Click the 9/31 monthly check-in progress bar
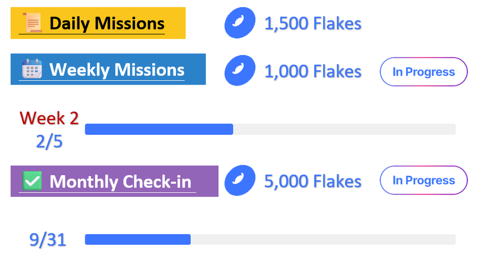The height and width of the screenshot is (263, 483). point(270,239)
